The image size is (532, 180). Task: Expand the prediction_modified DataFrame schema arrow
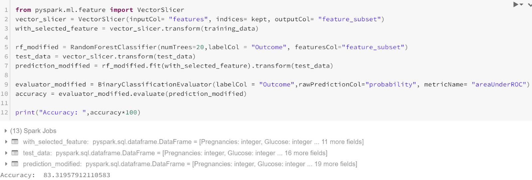click(x=6, y=164)
